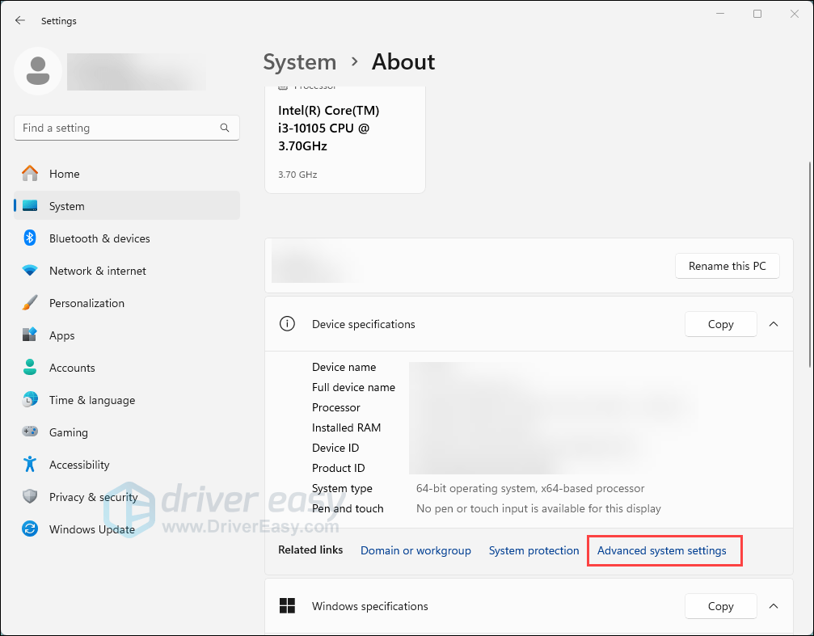Image resolution: width=814 pixels, height=636 pixels.
Task: Collapse the Windows specifications section
Action: [774, 606]
